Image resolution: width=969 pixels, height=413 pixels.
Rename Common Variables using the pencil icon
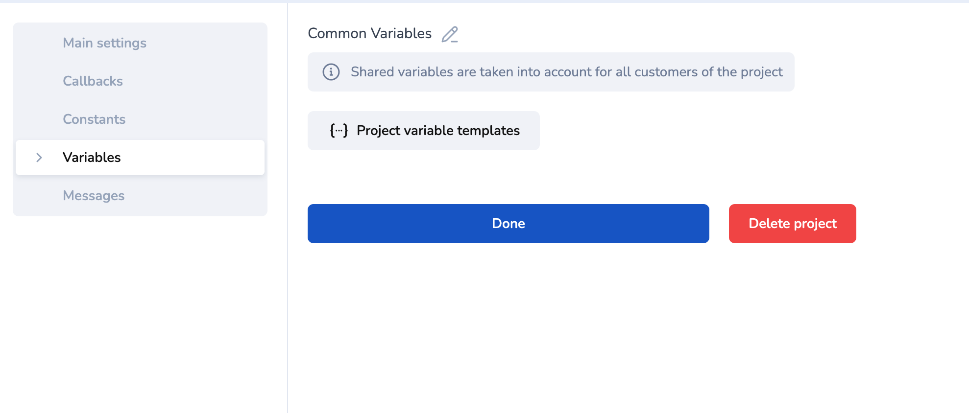(449, 34)
